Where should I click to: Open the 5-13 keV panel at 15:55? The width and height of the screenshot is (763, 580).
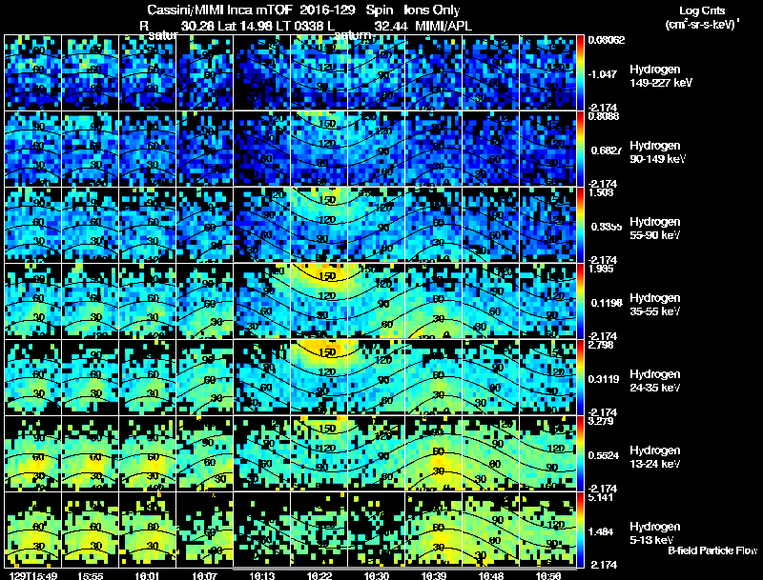coord(90,530)
